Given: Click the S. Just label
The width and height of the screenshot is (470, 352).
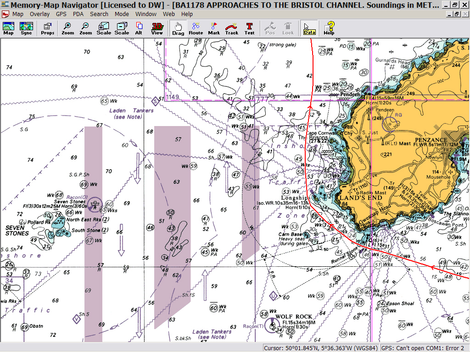Looking at the screenshot, I should 370,132.
